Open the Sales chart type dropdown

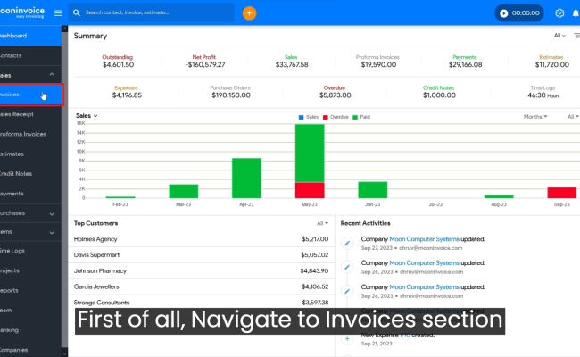(x=87, y=116)
